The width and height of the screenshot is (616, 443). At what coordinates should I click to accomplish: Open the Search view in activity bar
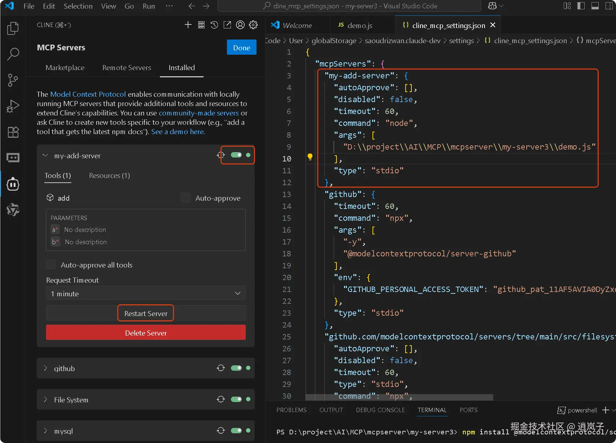coord(13,54)
